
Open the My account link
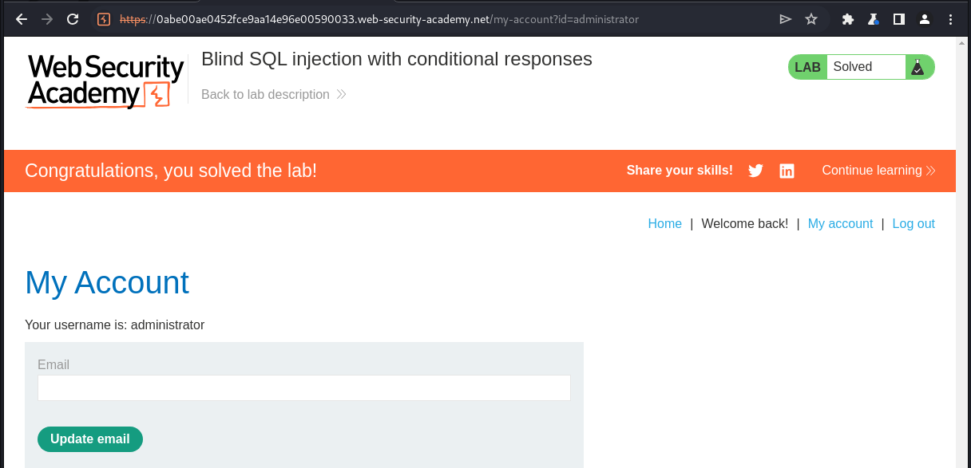(840, 224)
